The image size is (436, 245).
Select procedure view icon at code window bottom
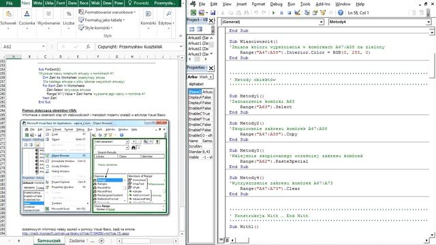(x=221, y=240)
